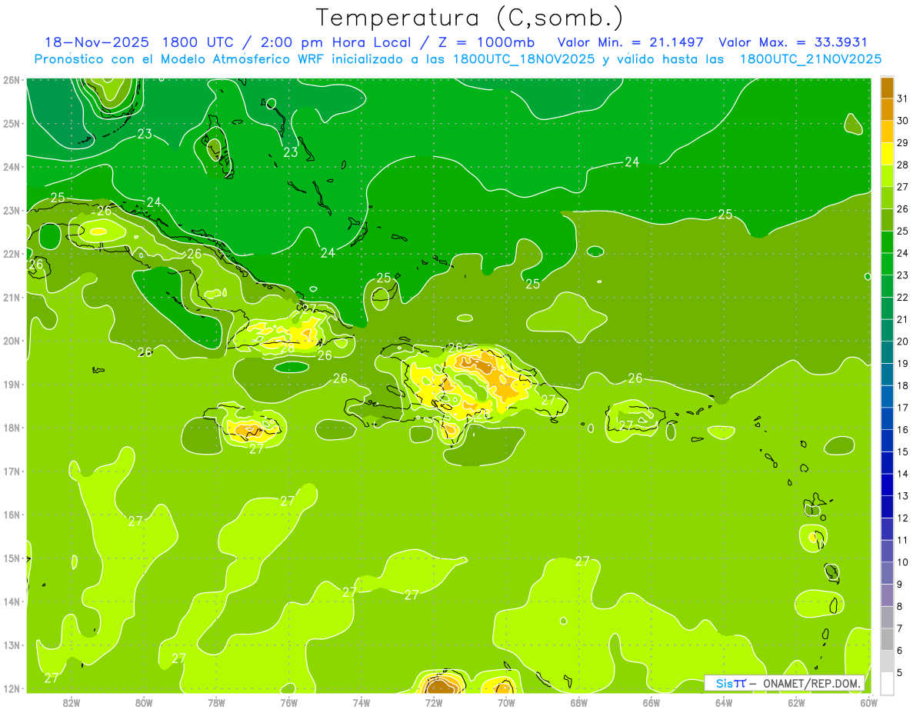
Task: Click the 'Valor Min. = 21.1497' text
Action: click(631, 42)
